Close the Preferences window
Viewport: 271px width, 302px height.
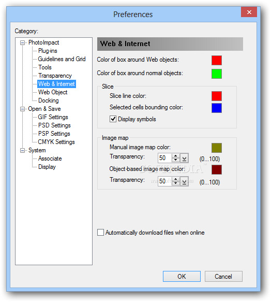[x=249, y=12]
